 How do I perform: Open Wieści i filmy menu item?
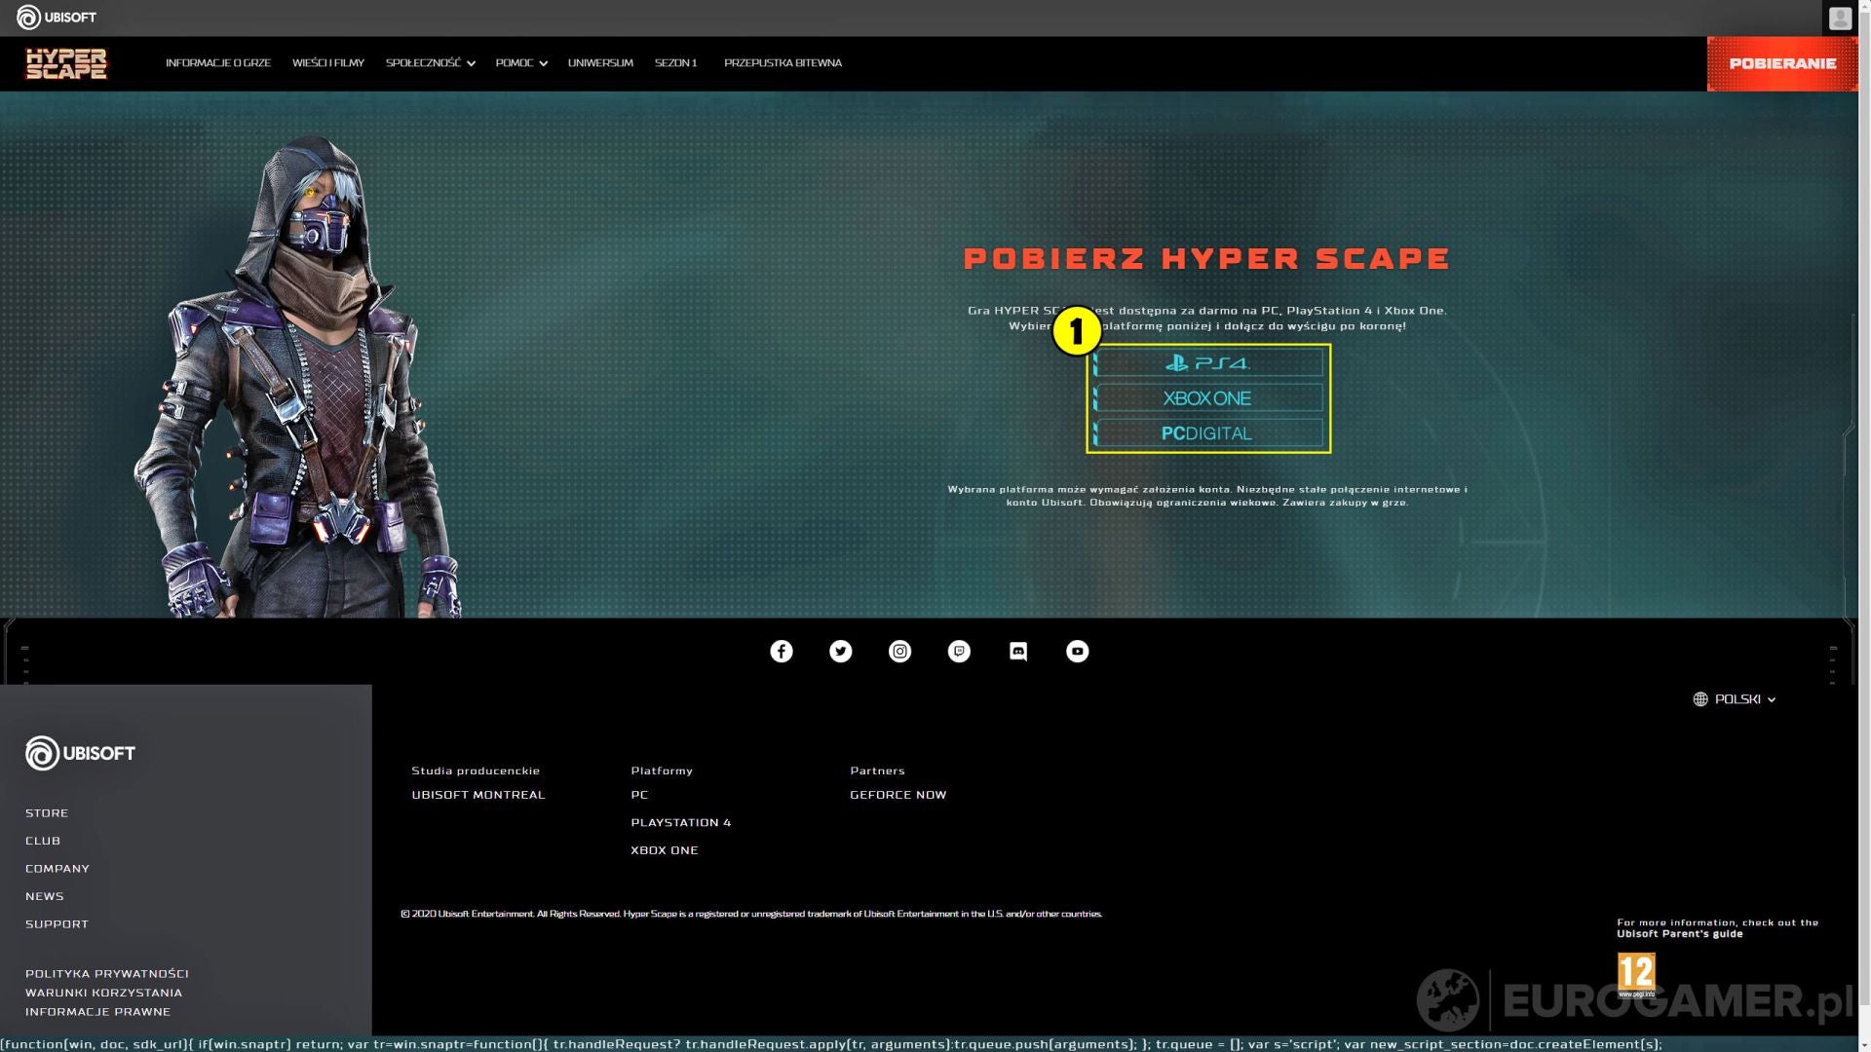click(328, 63)
